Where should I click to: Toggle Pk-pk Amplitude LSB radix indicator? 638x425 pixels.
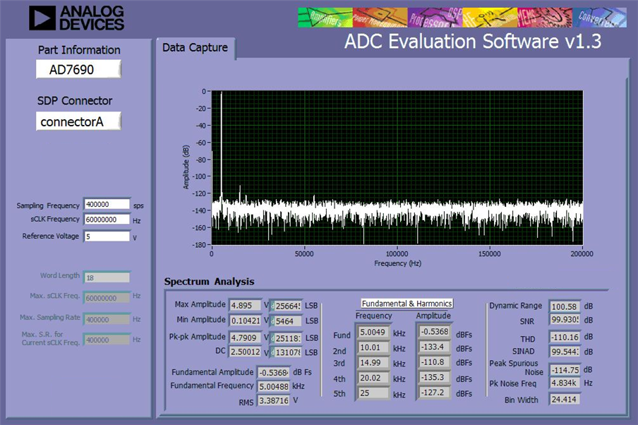pos(272,338)
